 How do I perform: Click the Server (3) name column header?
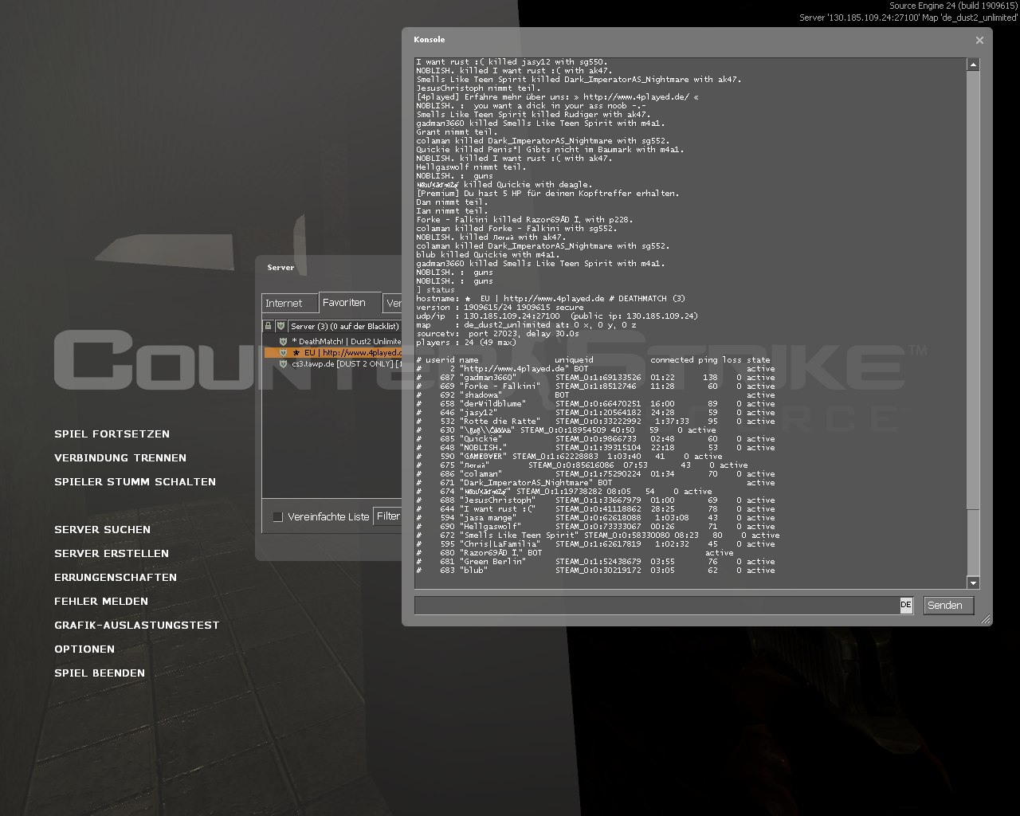345,326
